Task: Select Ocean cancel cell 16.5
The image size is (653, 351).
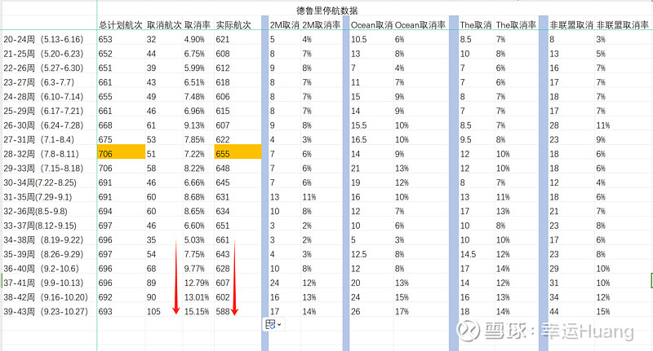Action: (358, 139)
